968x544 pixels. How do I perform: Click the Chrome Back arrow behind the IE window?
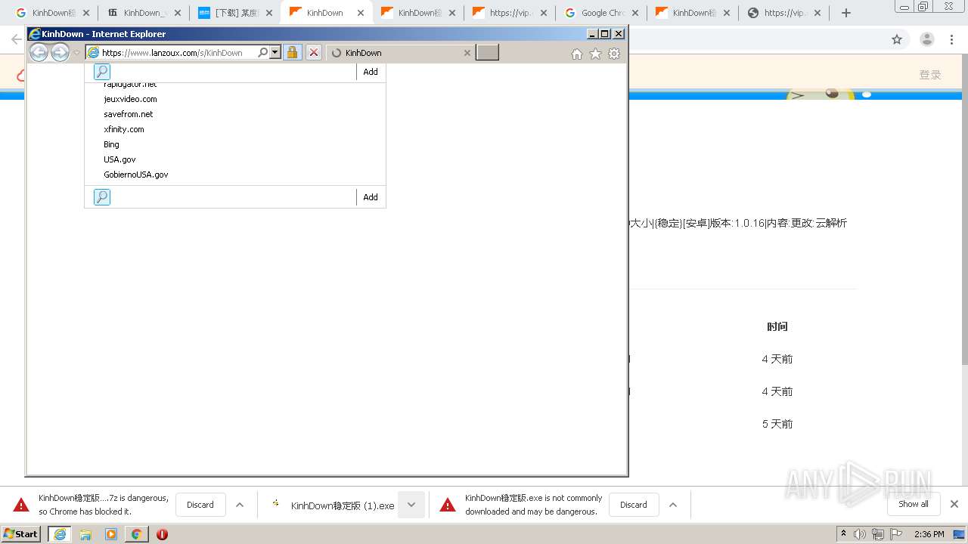[17, 39]
